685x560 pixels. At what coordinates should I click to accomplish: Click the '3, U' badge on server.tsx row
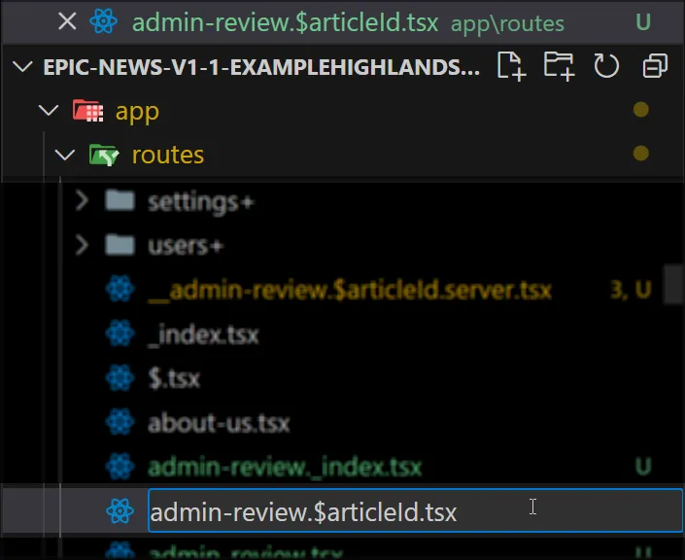point(631,290)
